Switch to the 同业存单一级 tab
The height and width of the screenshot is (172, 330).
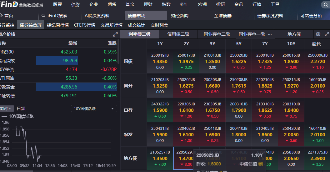pos(252,34)
